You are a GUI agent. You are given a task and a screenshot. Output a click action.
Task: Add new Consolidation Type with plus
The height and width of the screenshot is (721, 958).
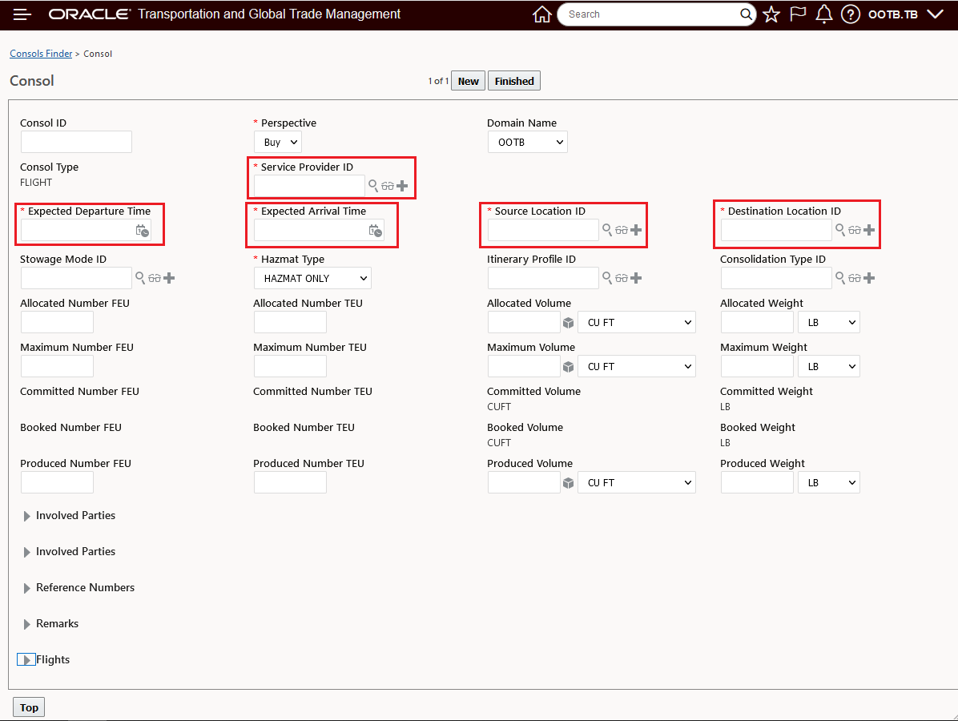[x=869, y=278]
